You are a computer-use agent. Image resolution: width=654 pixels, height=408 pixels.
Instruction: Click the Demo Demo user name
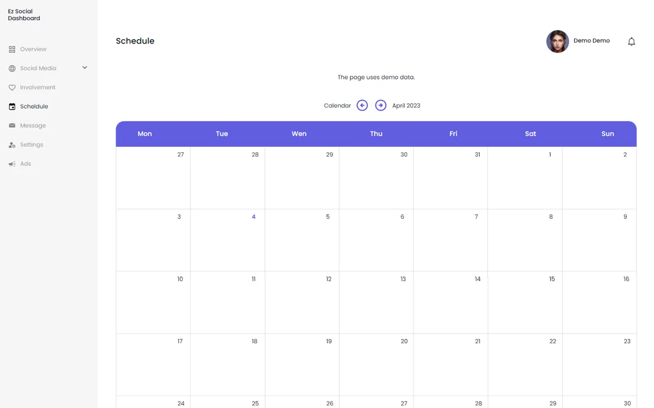pos(591,41)
